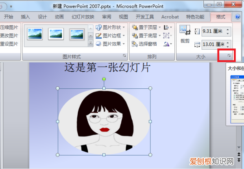Decrease picture height with the down stepper

[x=228, y=33]
